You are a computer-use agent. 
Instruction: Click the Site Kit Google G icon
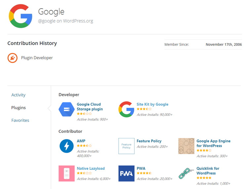126,109
